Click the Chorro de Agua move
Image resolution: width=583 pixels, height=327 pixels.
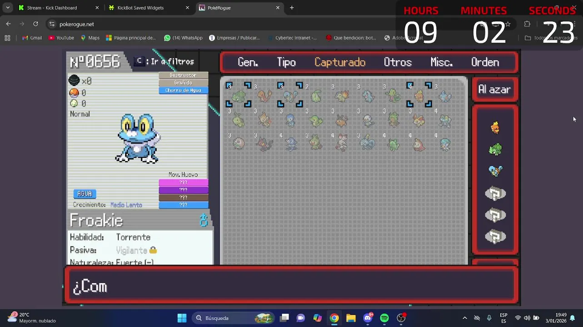coord(183,90)
